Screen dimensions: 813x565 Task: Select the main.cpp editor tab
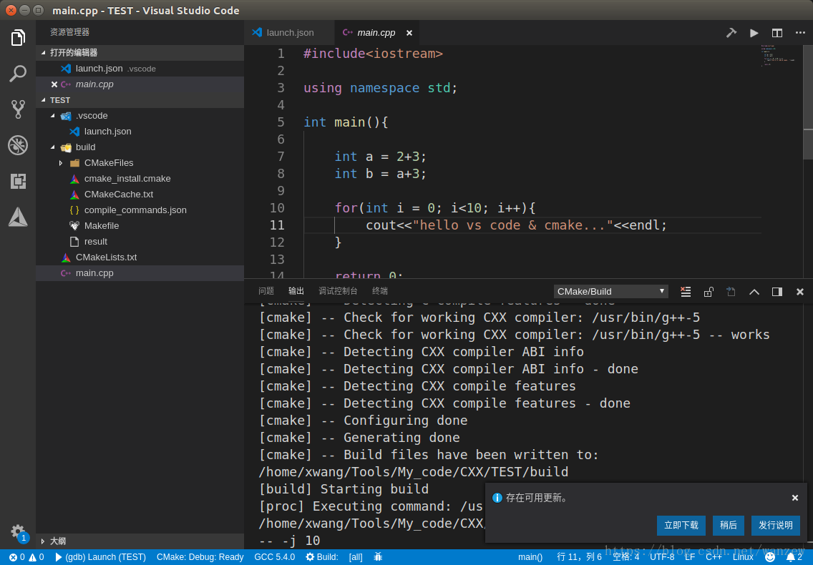[x=376, y=33]
